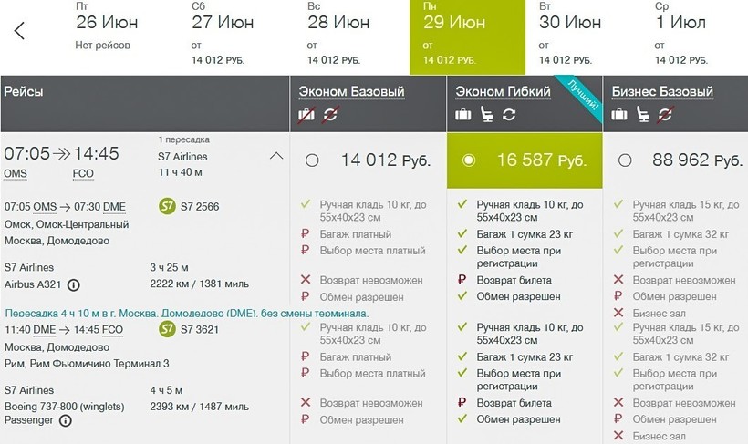Click the Эконом Базовый fare heading link

(351, 92)
